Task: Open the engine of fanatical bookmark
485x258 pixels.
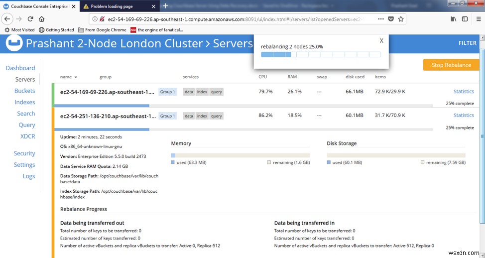Action: (x=157, y=30)
